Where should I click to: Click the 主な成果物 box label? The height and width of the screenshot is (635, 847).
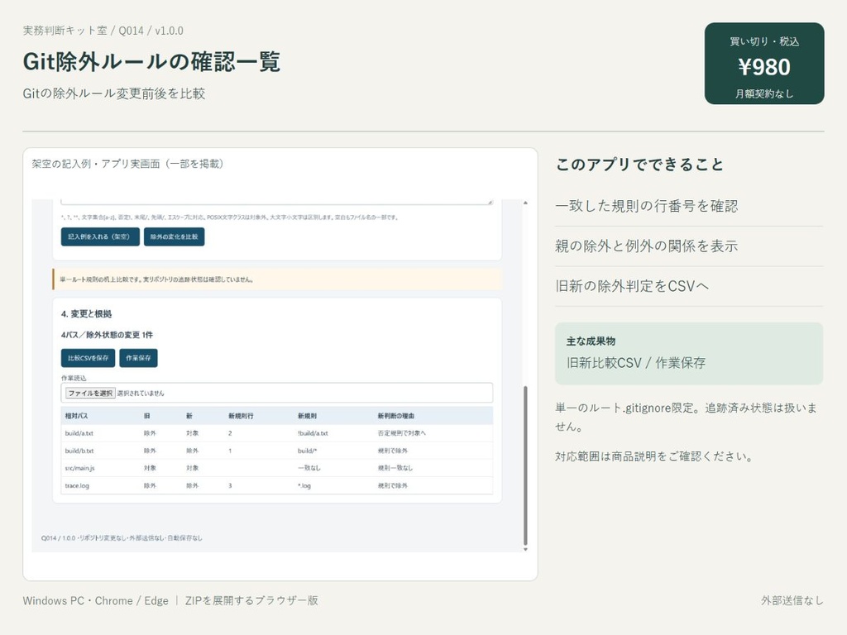(x=591, y=341)
